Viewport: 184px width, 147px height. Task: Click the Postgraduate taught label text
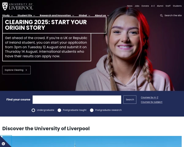tap(75, 110)
